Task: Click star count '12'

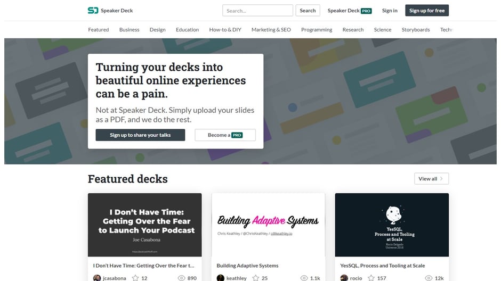Action: 144,278
